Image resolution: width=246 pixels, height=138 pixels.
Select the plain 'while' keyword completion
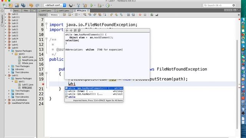tap(94, 97)
